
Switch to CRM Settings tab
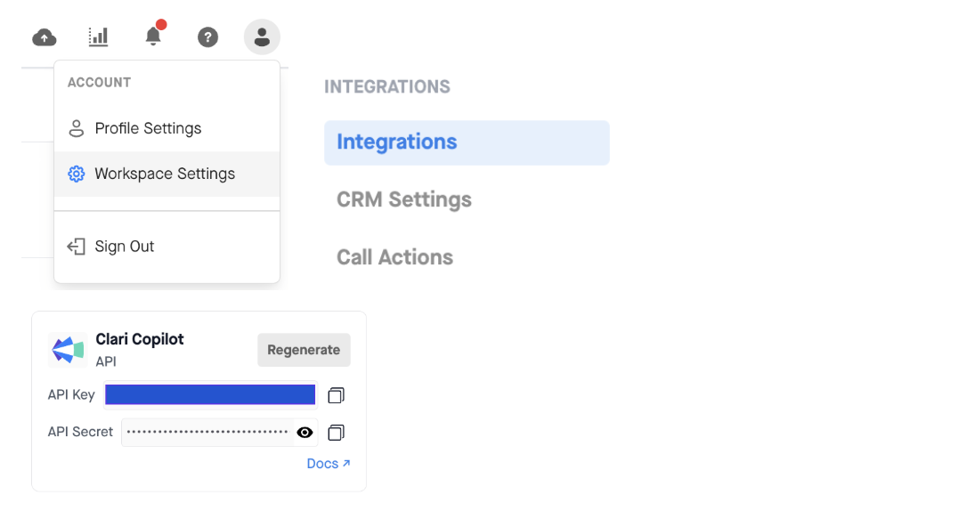(404, 199)
